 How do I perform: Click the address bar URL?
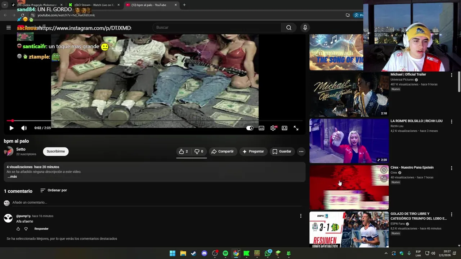click(x=66, y=15)
